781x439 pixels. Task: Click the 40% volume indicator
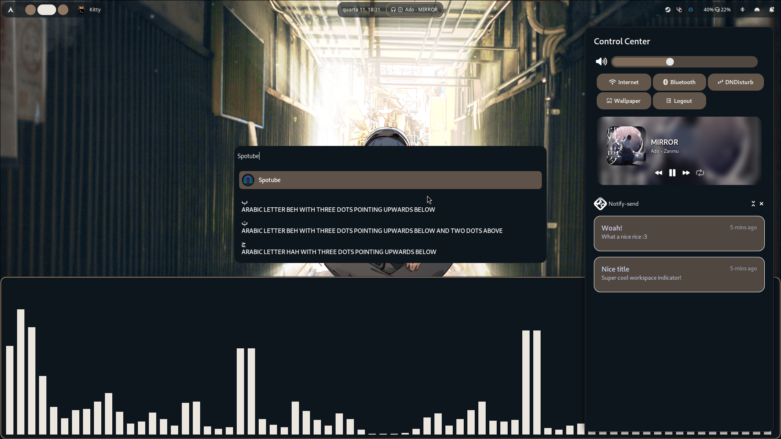coord(708,10)
